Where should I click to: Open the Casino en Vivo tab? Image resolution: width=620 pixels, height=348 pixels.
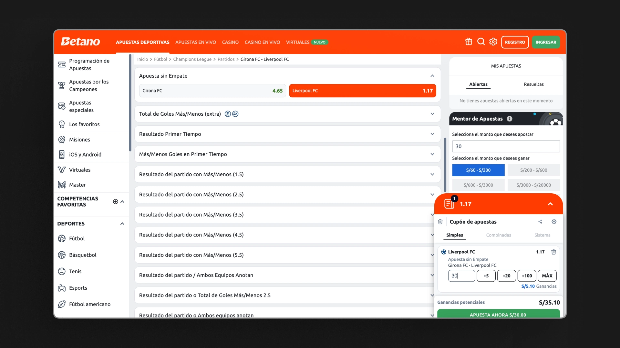click(262, 42)
